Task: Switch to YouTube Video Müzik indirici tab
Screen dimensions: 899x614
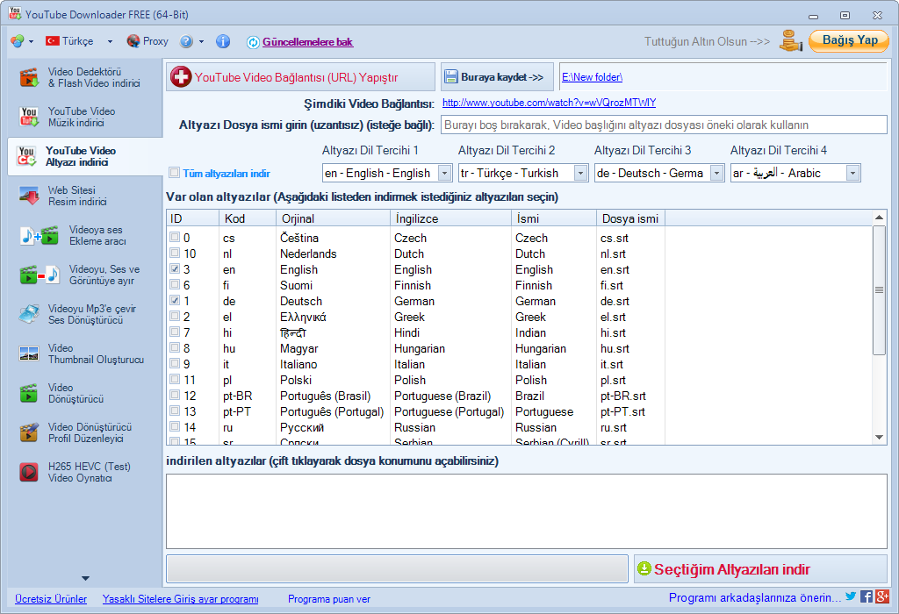Action: pos(85,117)
